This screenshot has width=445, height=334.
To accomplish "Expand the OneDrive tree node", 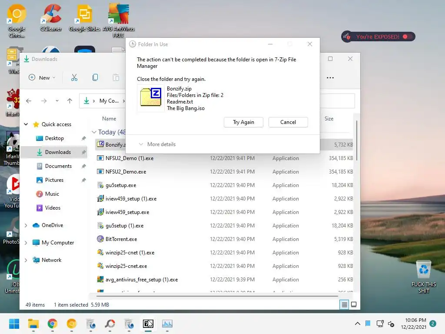I will tap(26, 225).
